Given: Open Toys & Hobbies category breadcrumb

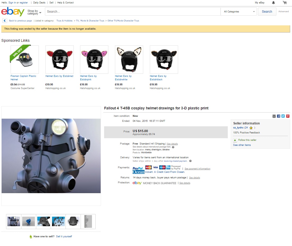Looking at the screenshot, I should coord(64,21).
